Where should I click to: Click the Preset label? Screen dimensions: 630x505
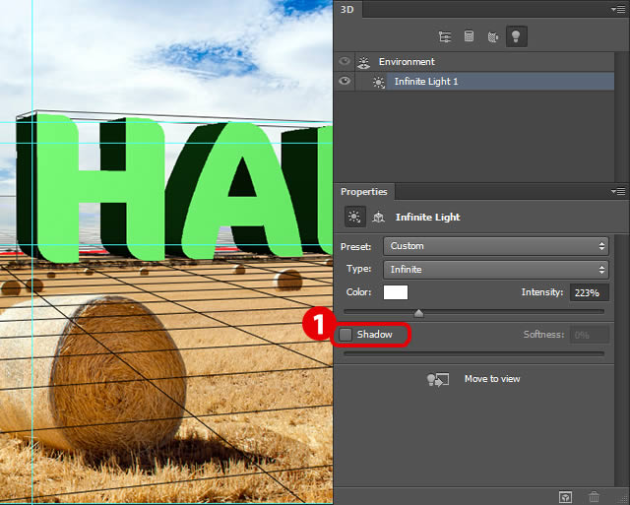(355, 247)
